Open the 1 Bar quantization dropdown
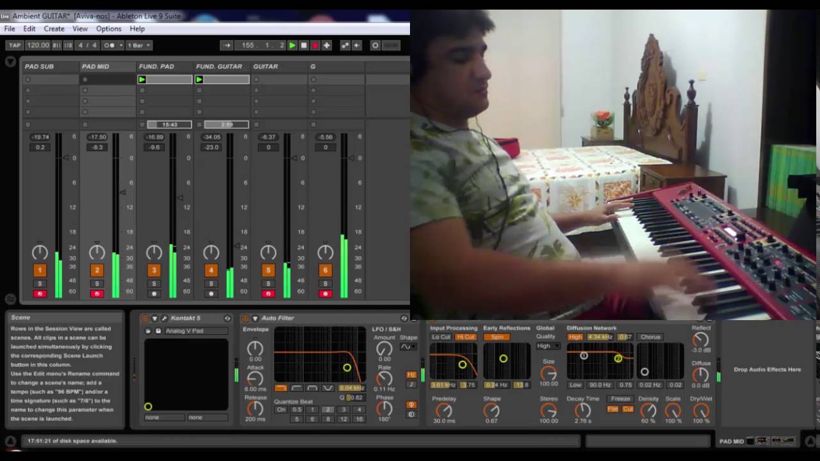The width and height of the screenshot is (820, 461). 138,45
